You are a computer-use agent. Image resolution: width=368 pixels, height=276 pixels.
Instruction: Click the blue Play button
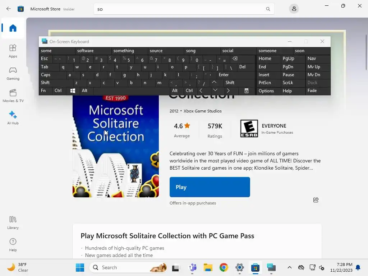tap(210, 187)
